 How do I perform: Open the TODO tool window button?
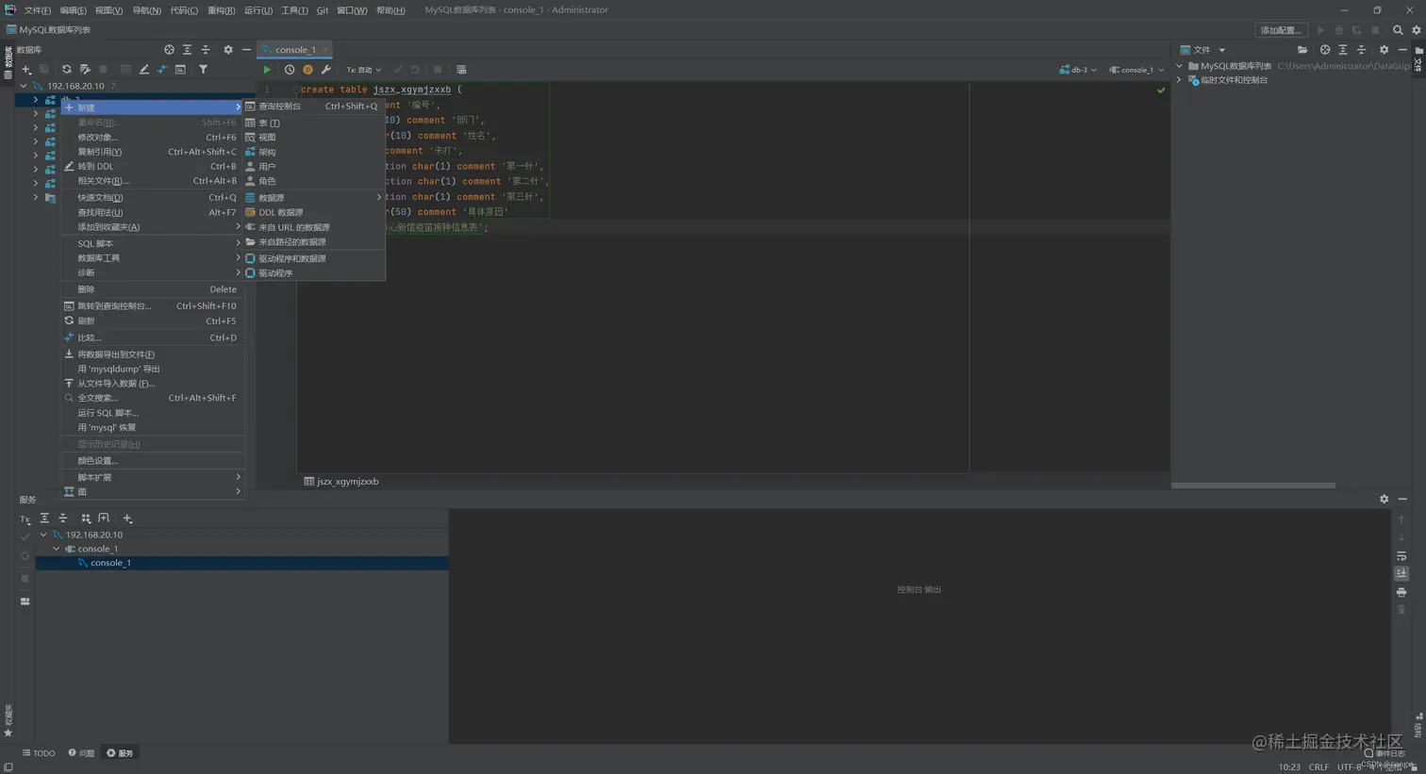coord(39,753)
